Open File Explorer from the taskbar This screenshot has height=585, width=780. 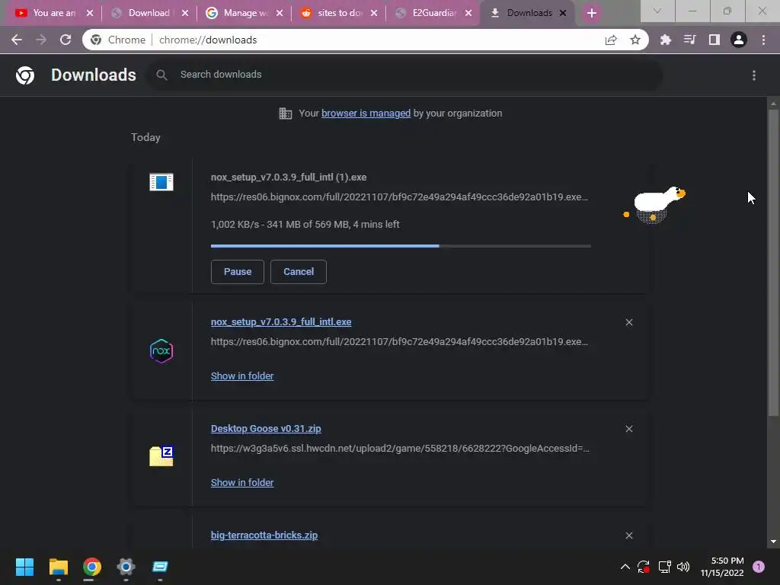click(58, 567)
